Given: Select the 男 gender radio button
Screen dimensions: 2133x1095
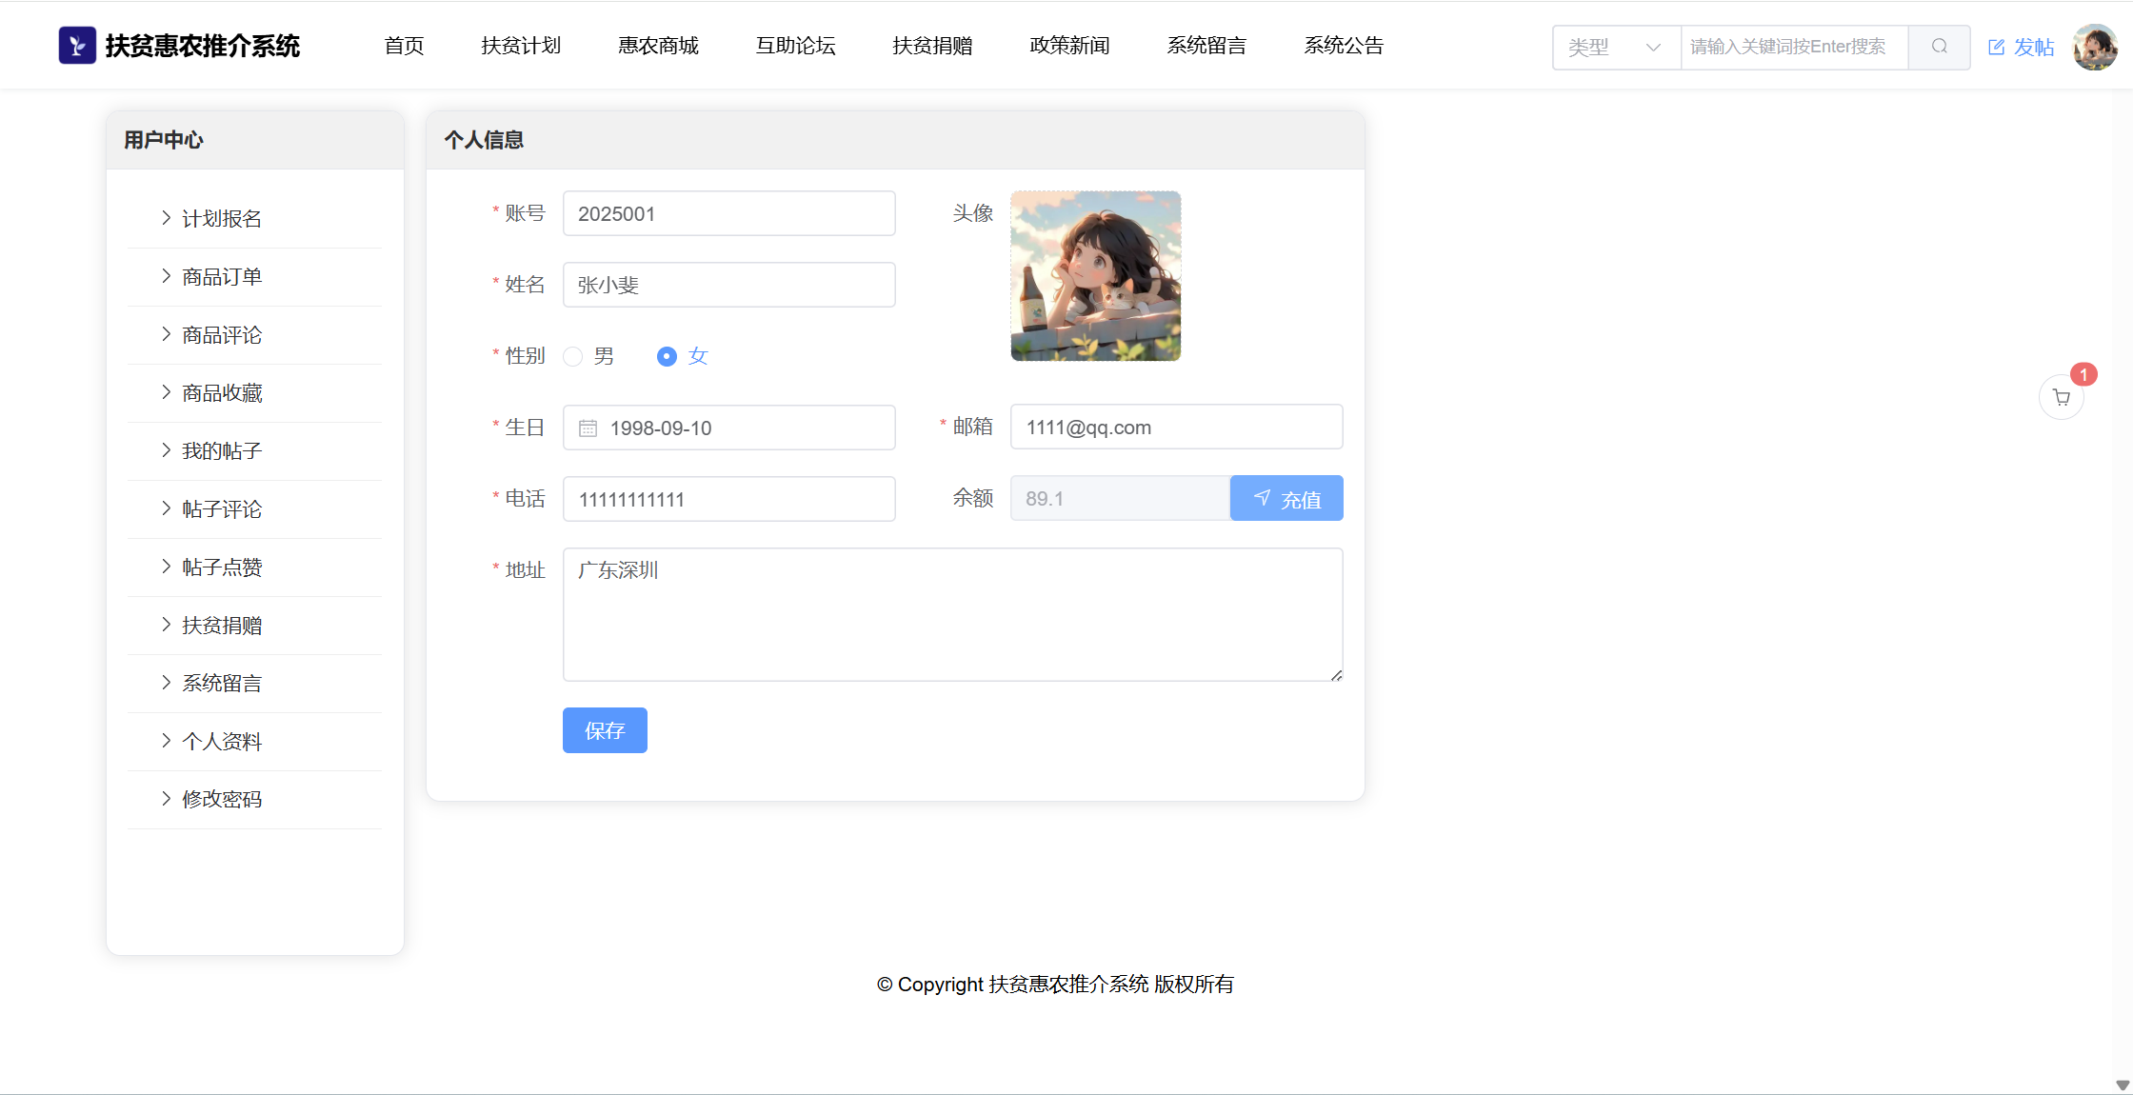Looking at the screenshot, I should 572,356.
